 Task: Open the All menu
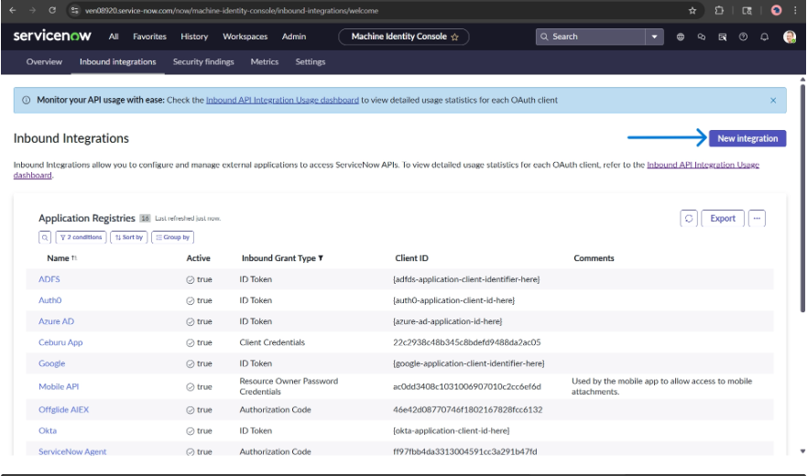[x=114, y=37]
